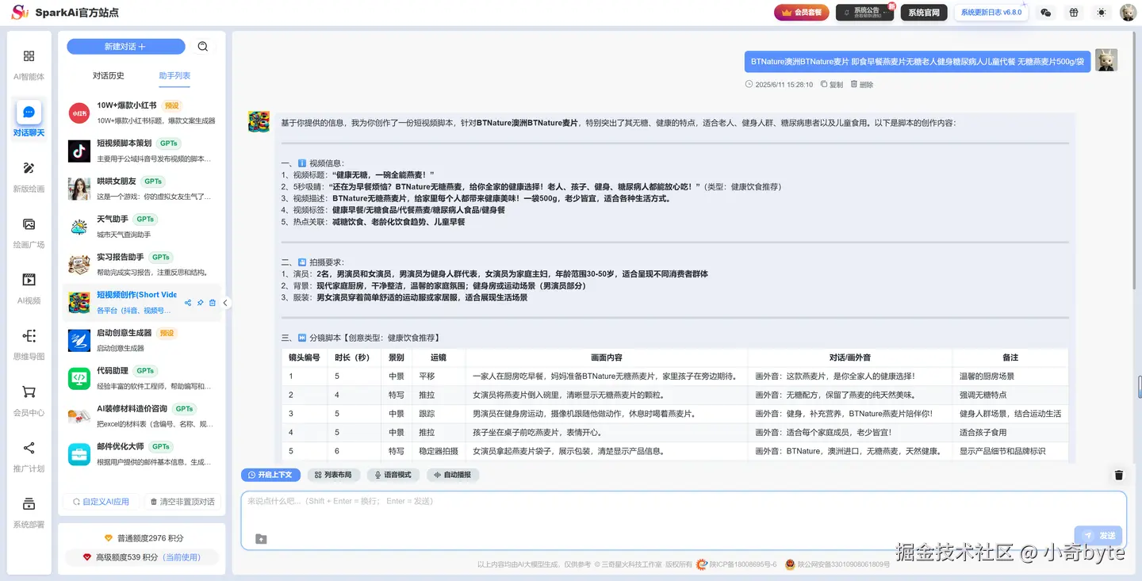Delete the 短视频创作 assistant entry
1142x581 pixels.
213,303
